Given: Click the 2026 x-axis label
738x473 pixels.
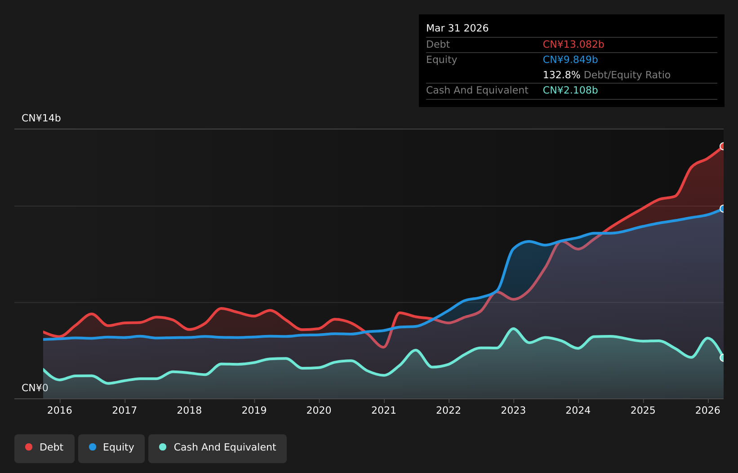Looking at the screenshot, I should (708, 411).
